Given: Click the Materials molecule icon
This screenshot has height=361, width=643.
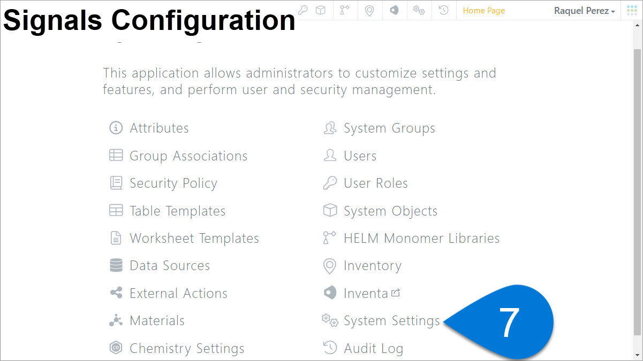Looking at the screenshot, I should [116, 320].
